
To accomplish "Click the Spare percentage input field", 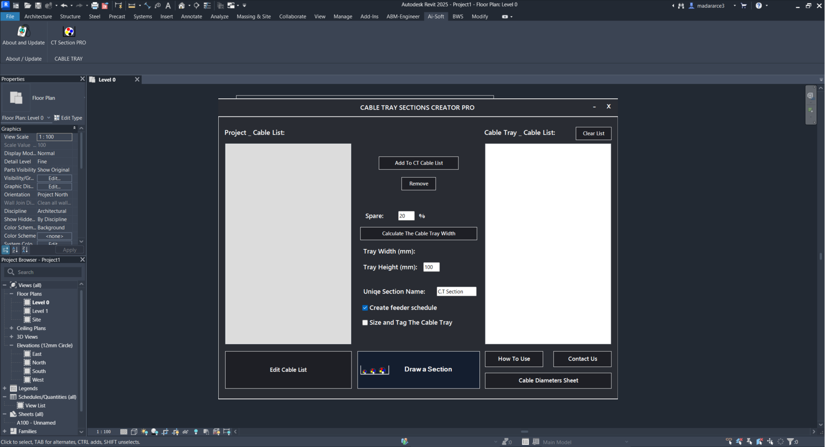I will point(406,216).
